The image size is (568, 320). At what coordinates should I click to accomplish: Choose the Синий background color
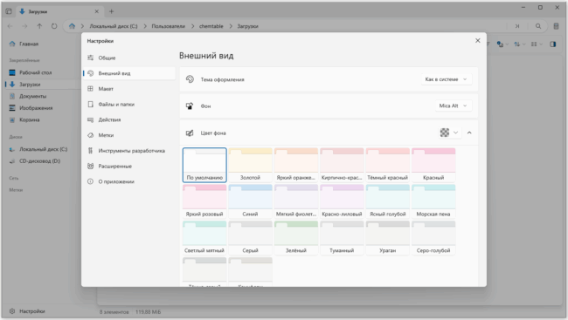(250, 201)
